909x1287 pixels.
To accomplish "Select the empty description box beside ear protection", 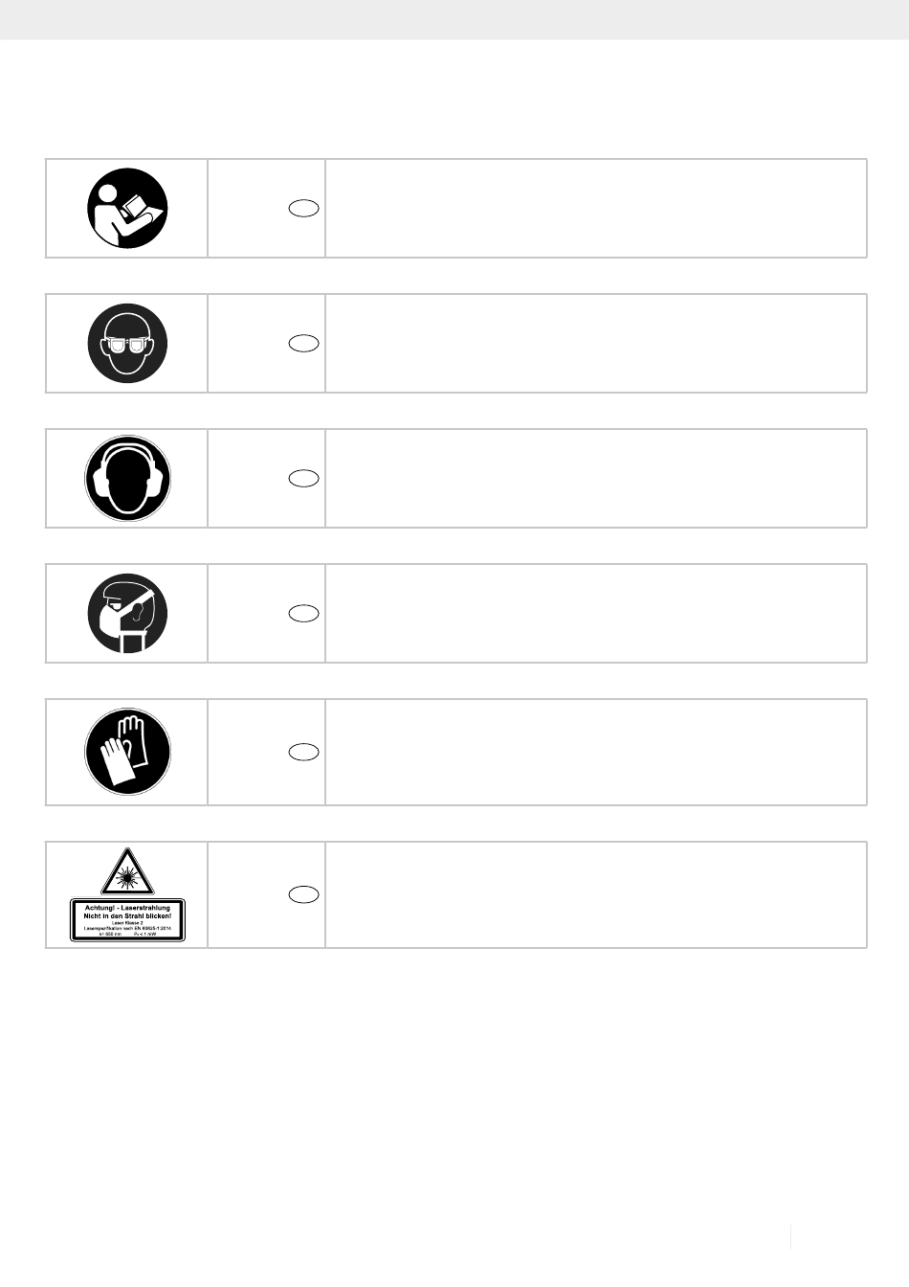I will [x=595, y=479].
